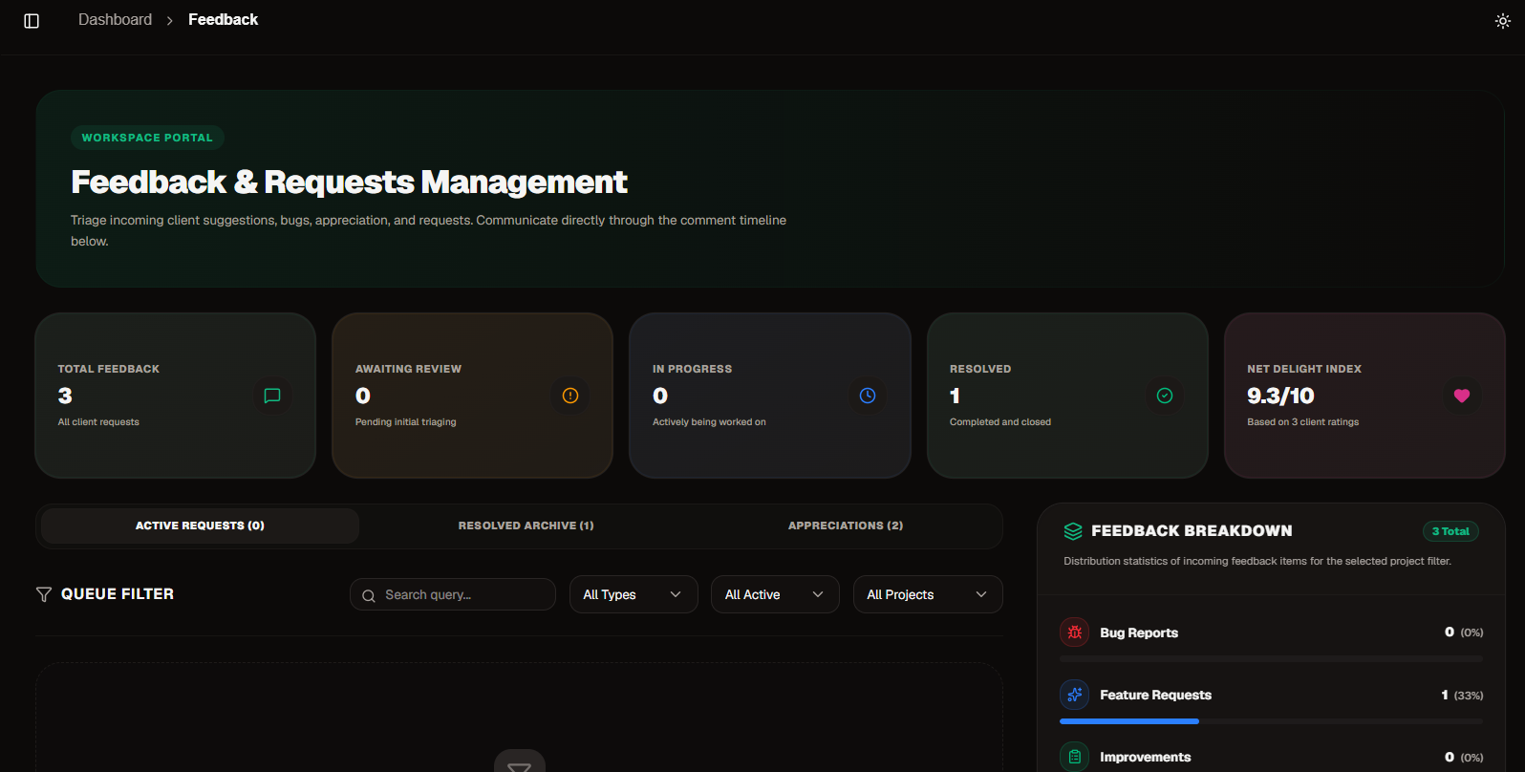Go to Dashboard breadcrumb link
The width and height of the screenshot is (1525, 772).
click(x=115, y=20)
